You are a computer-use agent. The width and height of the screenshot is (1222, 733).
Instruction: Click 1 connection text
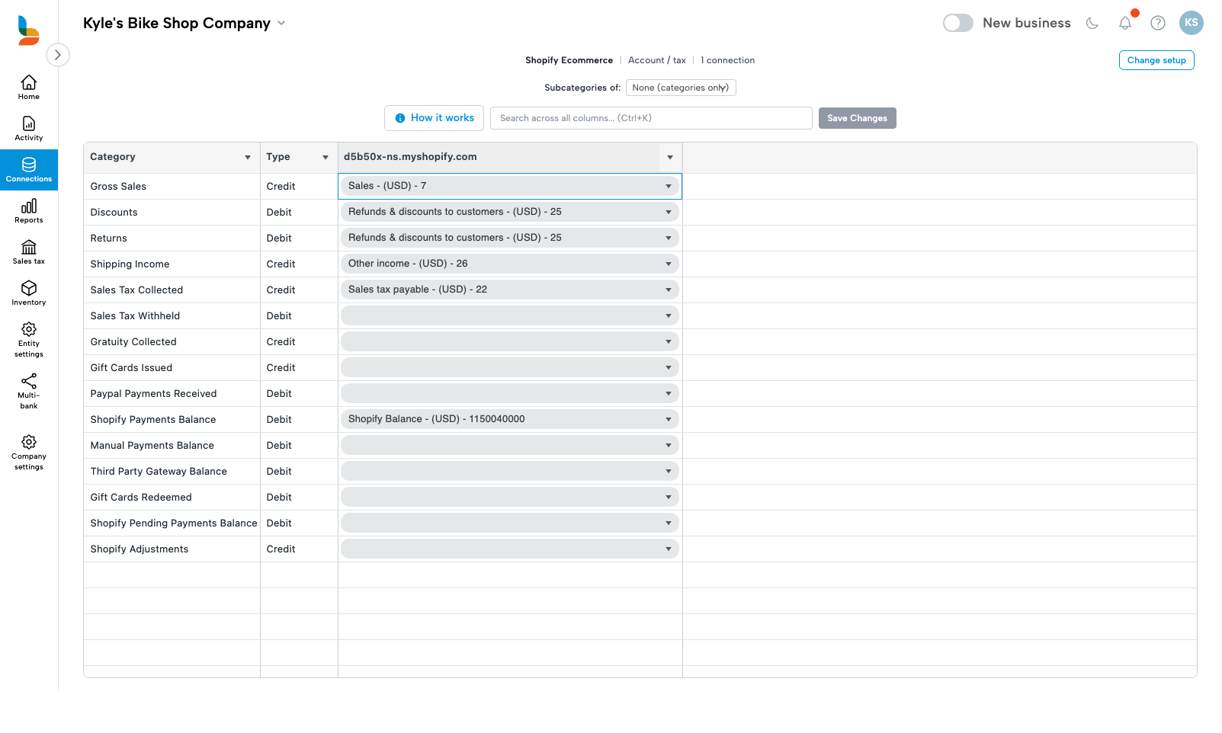point(728,60)
